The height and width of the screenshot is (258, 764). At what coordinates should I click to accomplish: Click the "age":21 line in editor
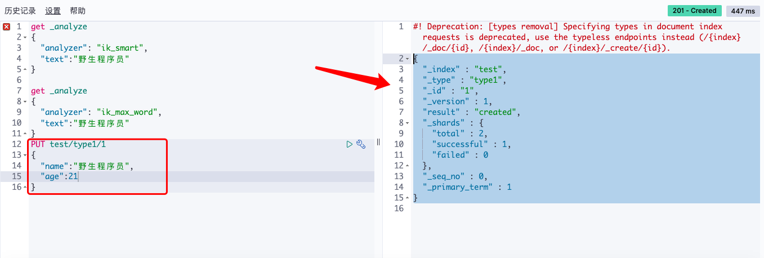coord(59,176)
